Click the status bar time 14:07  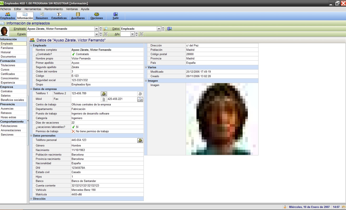pyautogui.click(x=336, y=207)
